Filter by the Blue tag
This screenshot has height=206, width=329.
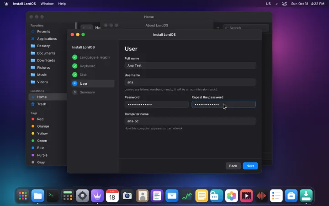[x=48, y=148]
